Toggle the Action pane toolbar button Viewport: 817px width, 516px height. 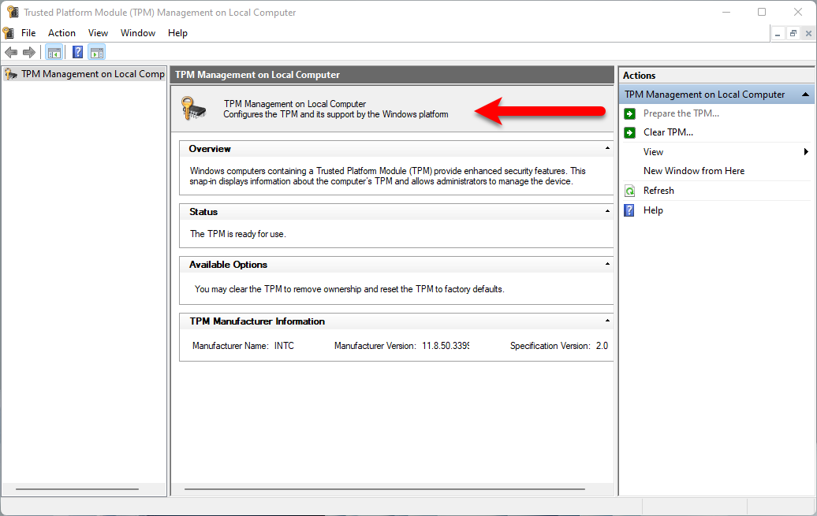click(97, 52)
